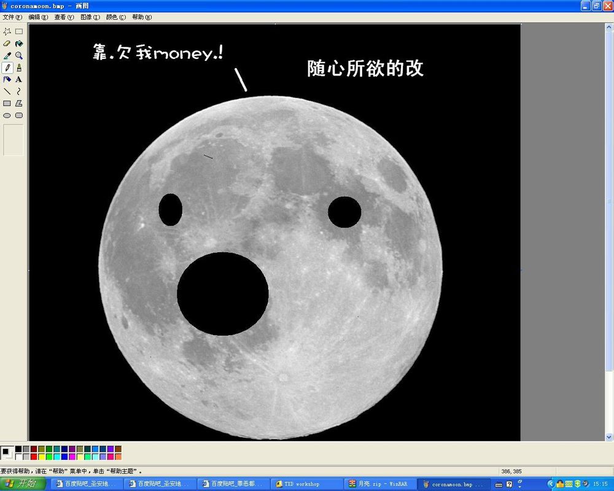The height and width of the screenshot is (491, 614).
Task: Pick the magenta palette color
Action: [72, 457]
